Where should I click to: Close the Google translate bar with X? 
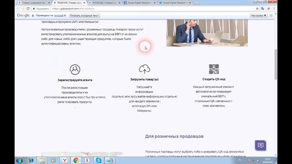(271, 15)
